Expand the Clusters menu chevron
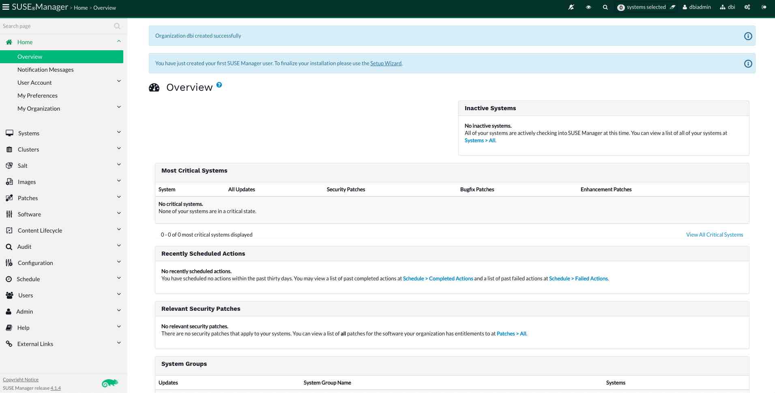The image size is (775, 393). tap(119, 148)
